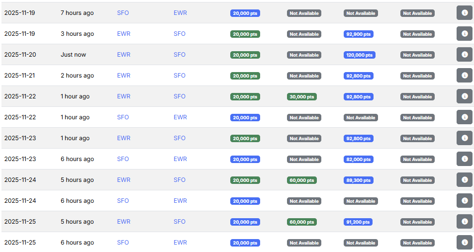
Task: Click the 92,900 pts badge
Action: (358, 34)
